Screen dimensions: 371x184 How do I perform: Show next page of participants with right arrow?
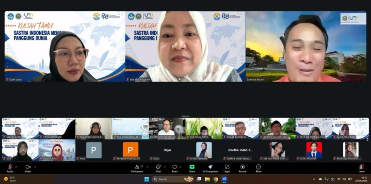click(367, 139)
